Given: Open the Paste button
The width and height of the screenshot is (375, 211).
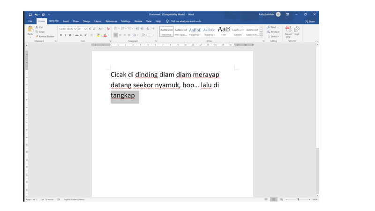Looking at the screenshot, I should click(30, 31).
